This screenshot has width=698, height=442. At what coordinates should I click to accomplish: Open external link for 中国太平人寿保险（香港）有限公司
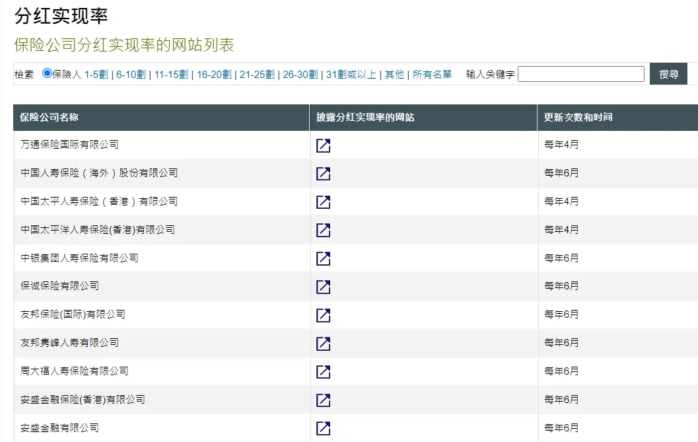click(x=323, y=202)
